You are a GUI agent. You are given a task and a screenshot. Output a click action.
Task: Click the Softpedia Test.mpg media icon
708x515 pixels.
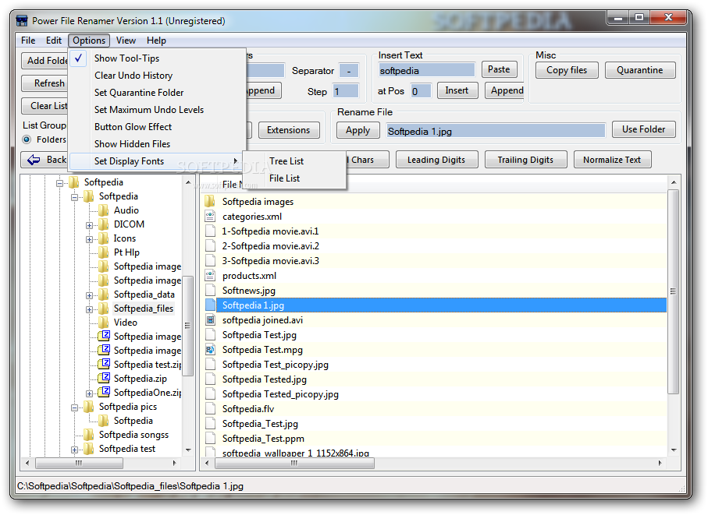(x=210, y=350)
